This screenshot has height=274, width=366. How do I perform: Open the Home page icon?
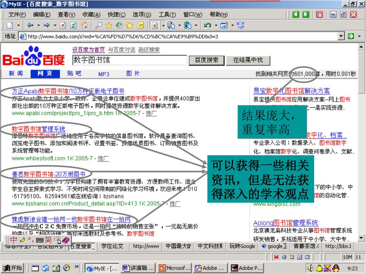tap(84, 25)
